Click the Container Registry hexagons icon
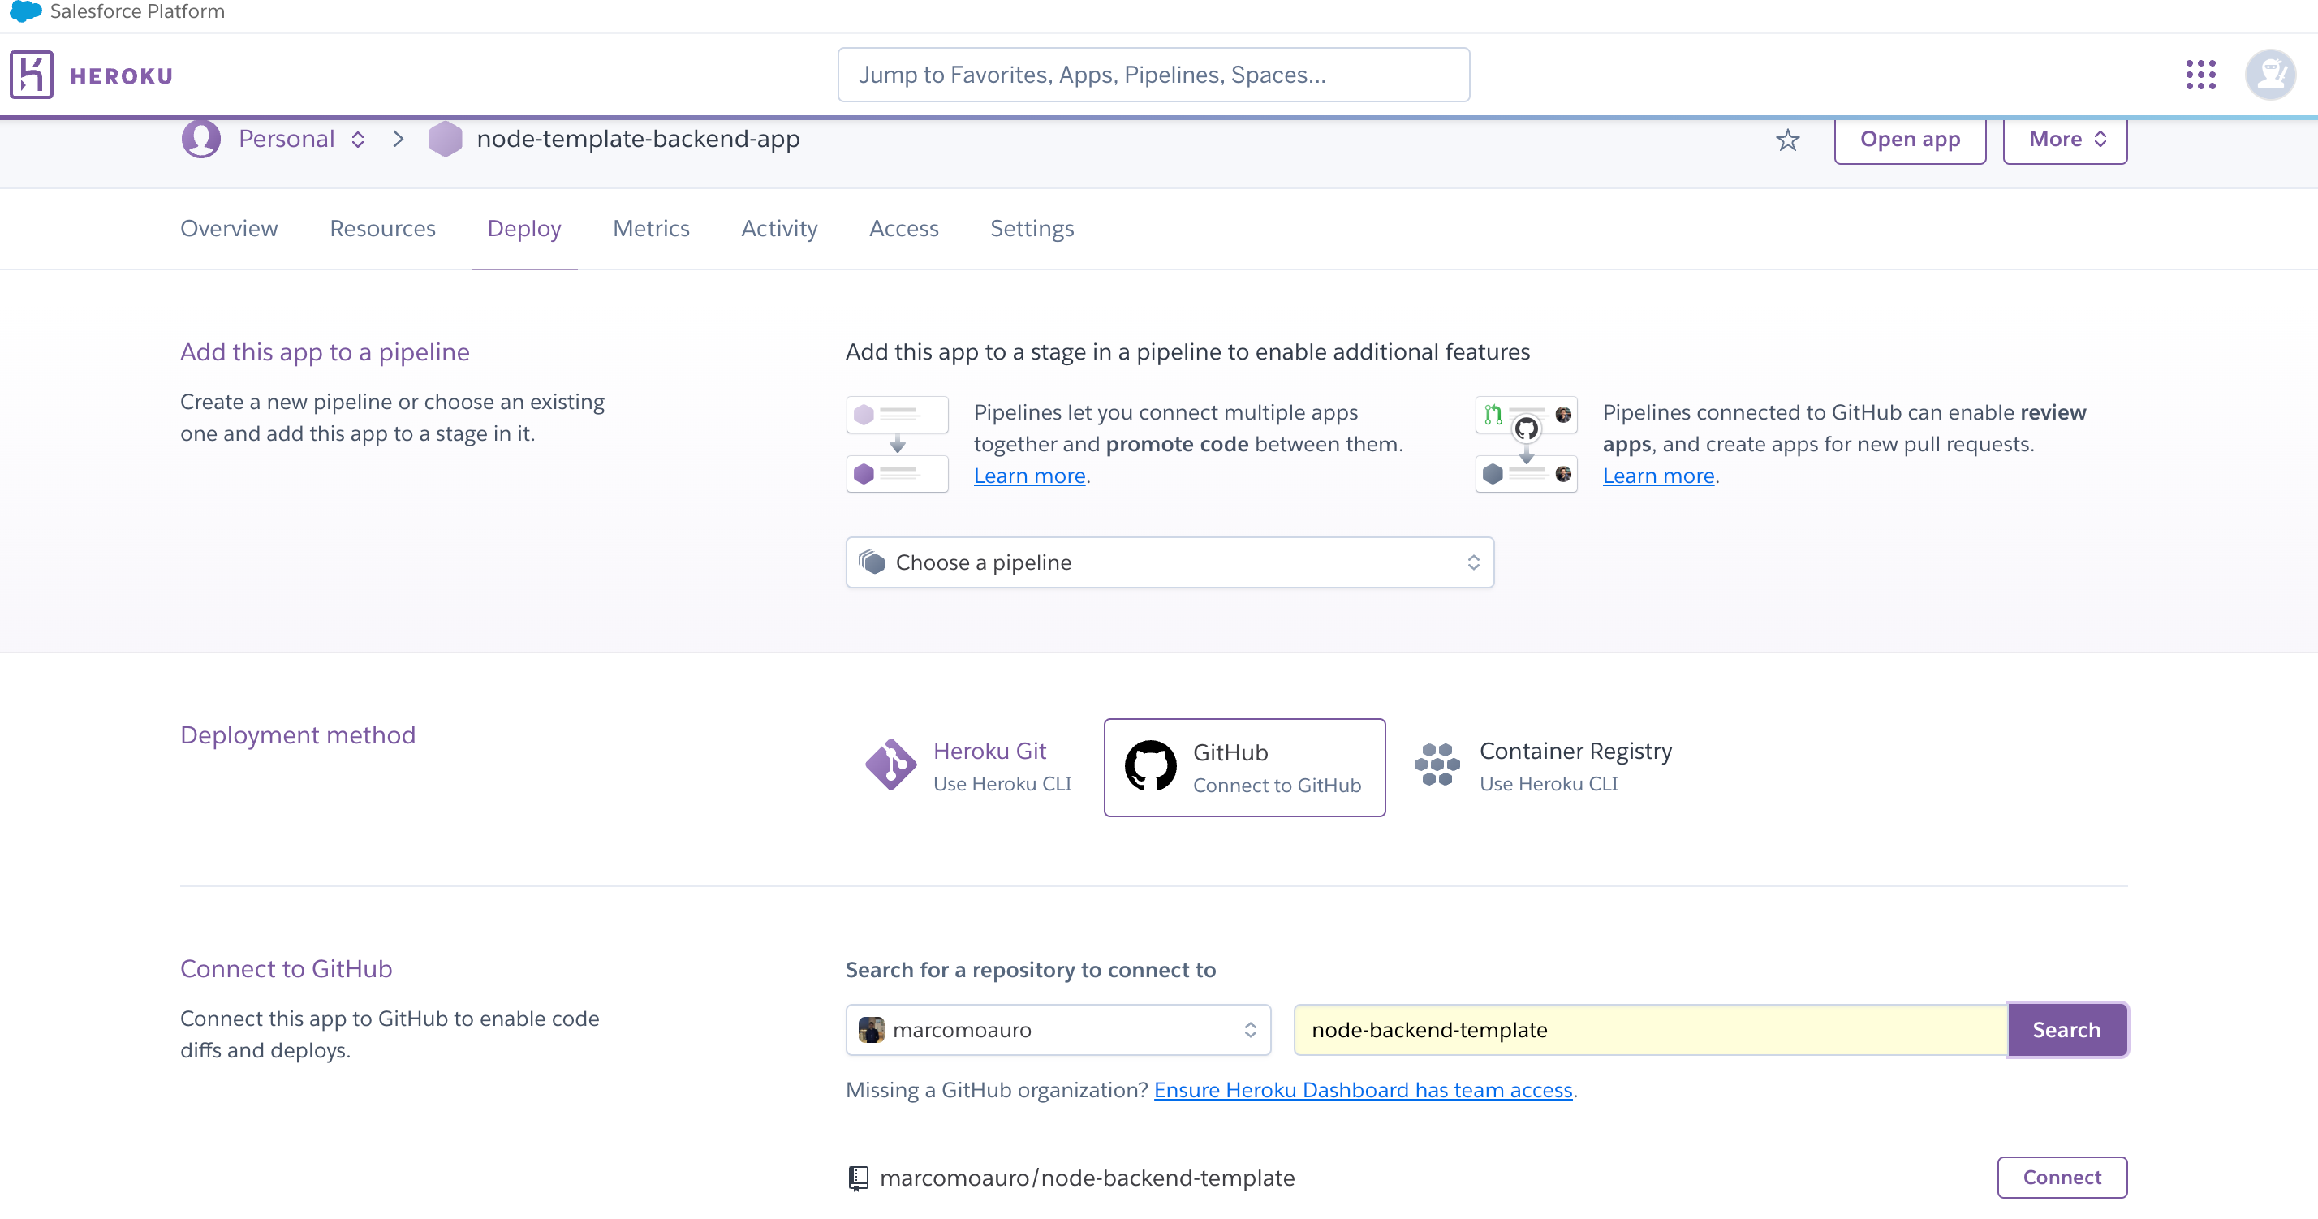Viewport: 2318px width, 1219px height. coord(1437,765)
